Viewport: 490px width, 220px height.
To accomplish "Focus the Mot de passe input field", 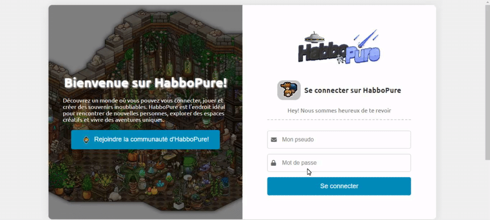I will 339,163.
